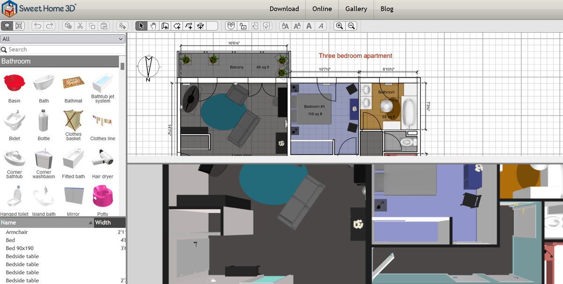Toggle italic text style icon

(x=321, y=26)
